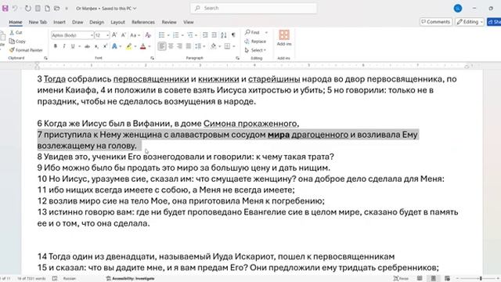Open the borders dropdown
This screenshot has width=501, height=282.
pyautogui.click(x=234, y=46)
